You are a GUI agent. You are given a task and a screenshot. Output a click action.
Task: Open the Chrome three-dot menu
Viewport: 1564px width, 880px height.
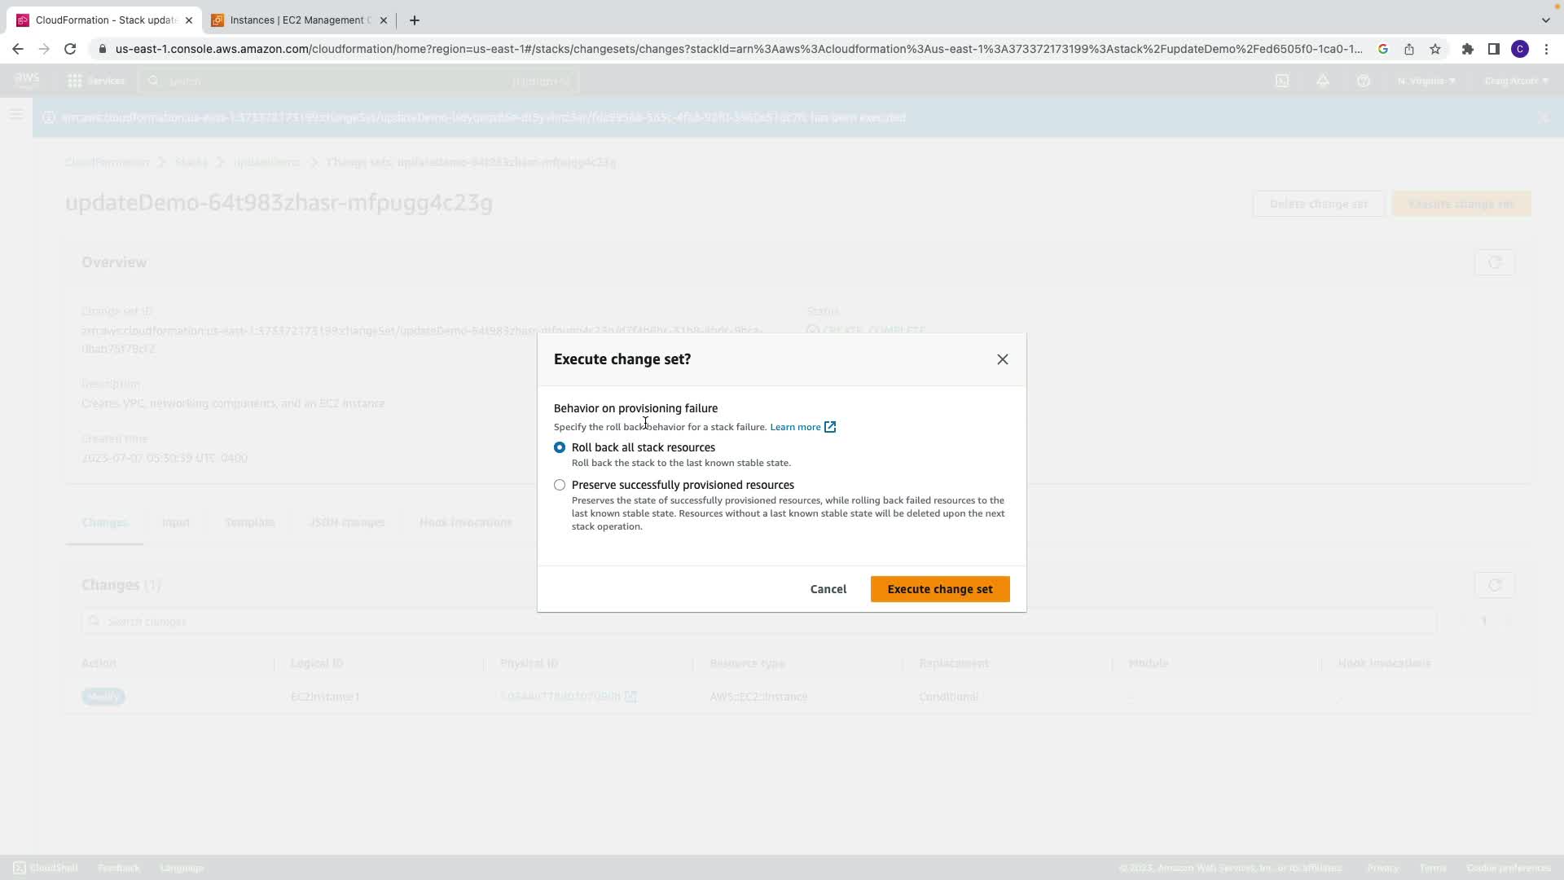coord(1546,49)
